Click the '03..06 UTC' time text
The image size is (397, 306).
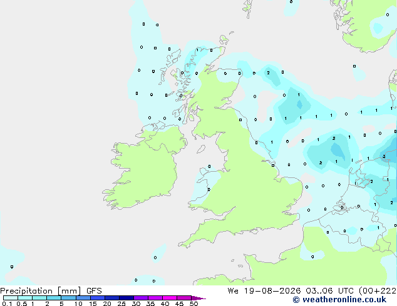point(329,291)
